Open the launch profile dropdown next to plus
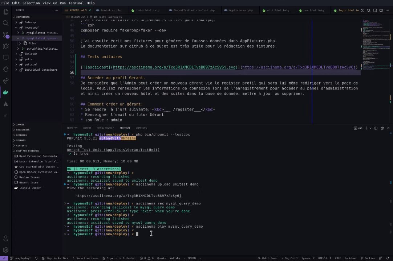393x261 pixels. tap(370, 128)
